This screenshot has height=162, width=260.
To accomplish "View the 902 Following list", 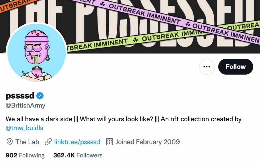I will 25,155.
